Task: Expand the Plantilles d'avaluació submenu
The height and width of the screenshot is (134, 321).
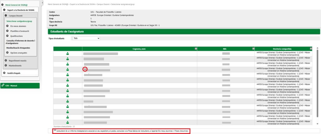Action: point(7,31)
